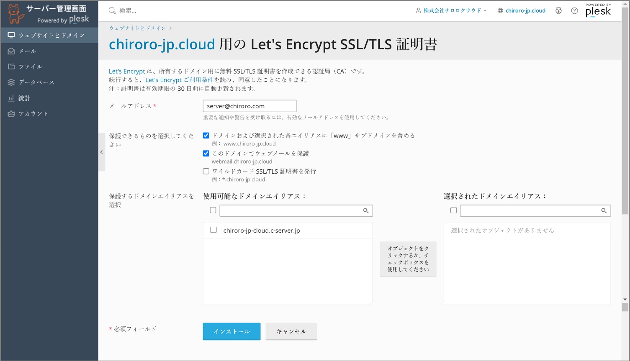
Task: Click the animal face icon in the header
Action: 558,10
